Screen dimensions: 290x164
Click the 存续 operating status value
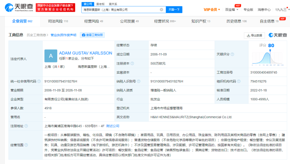tap(154, 45)
